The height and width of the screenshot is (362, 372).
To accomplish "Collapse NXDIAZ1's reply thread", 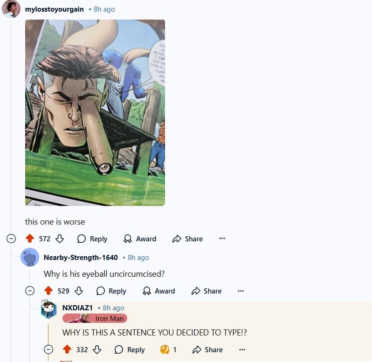I will pos(48,349).
